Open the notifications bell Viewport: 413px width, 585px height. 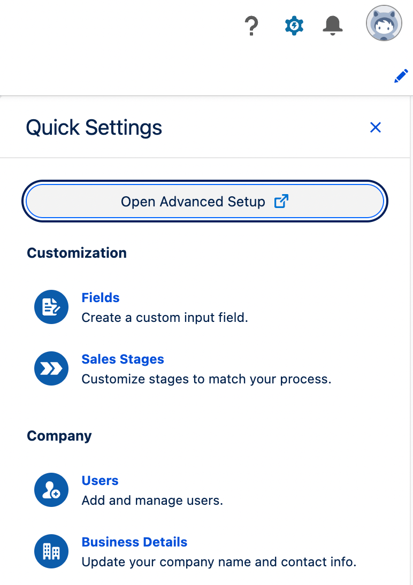(332, 25)
